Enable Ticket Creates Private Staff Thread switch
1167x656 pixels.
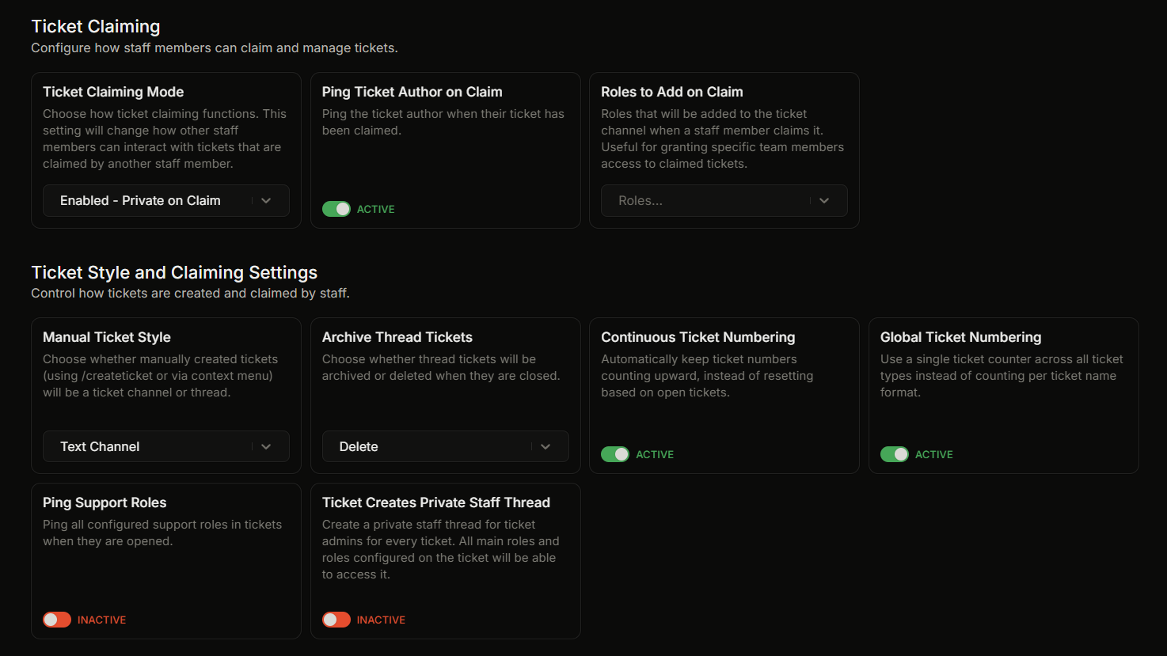point(336,620)
